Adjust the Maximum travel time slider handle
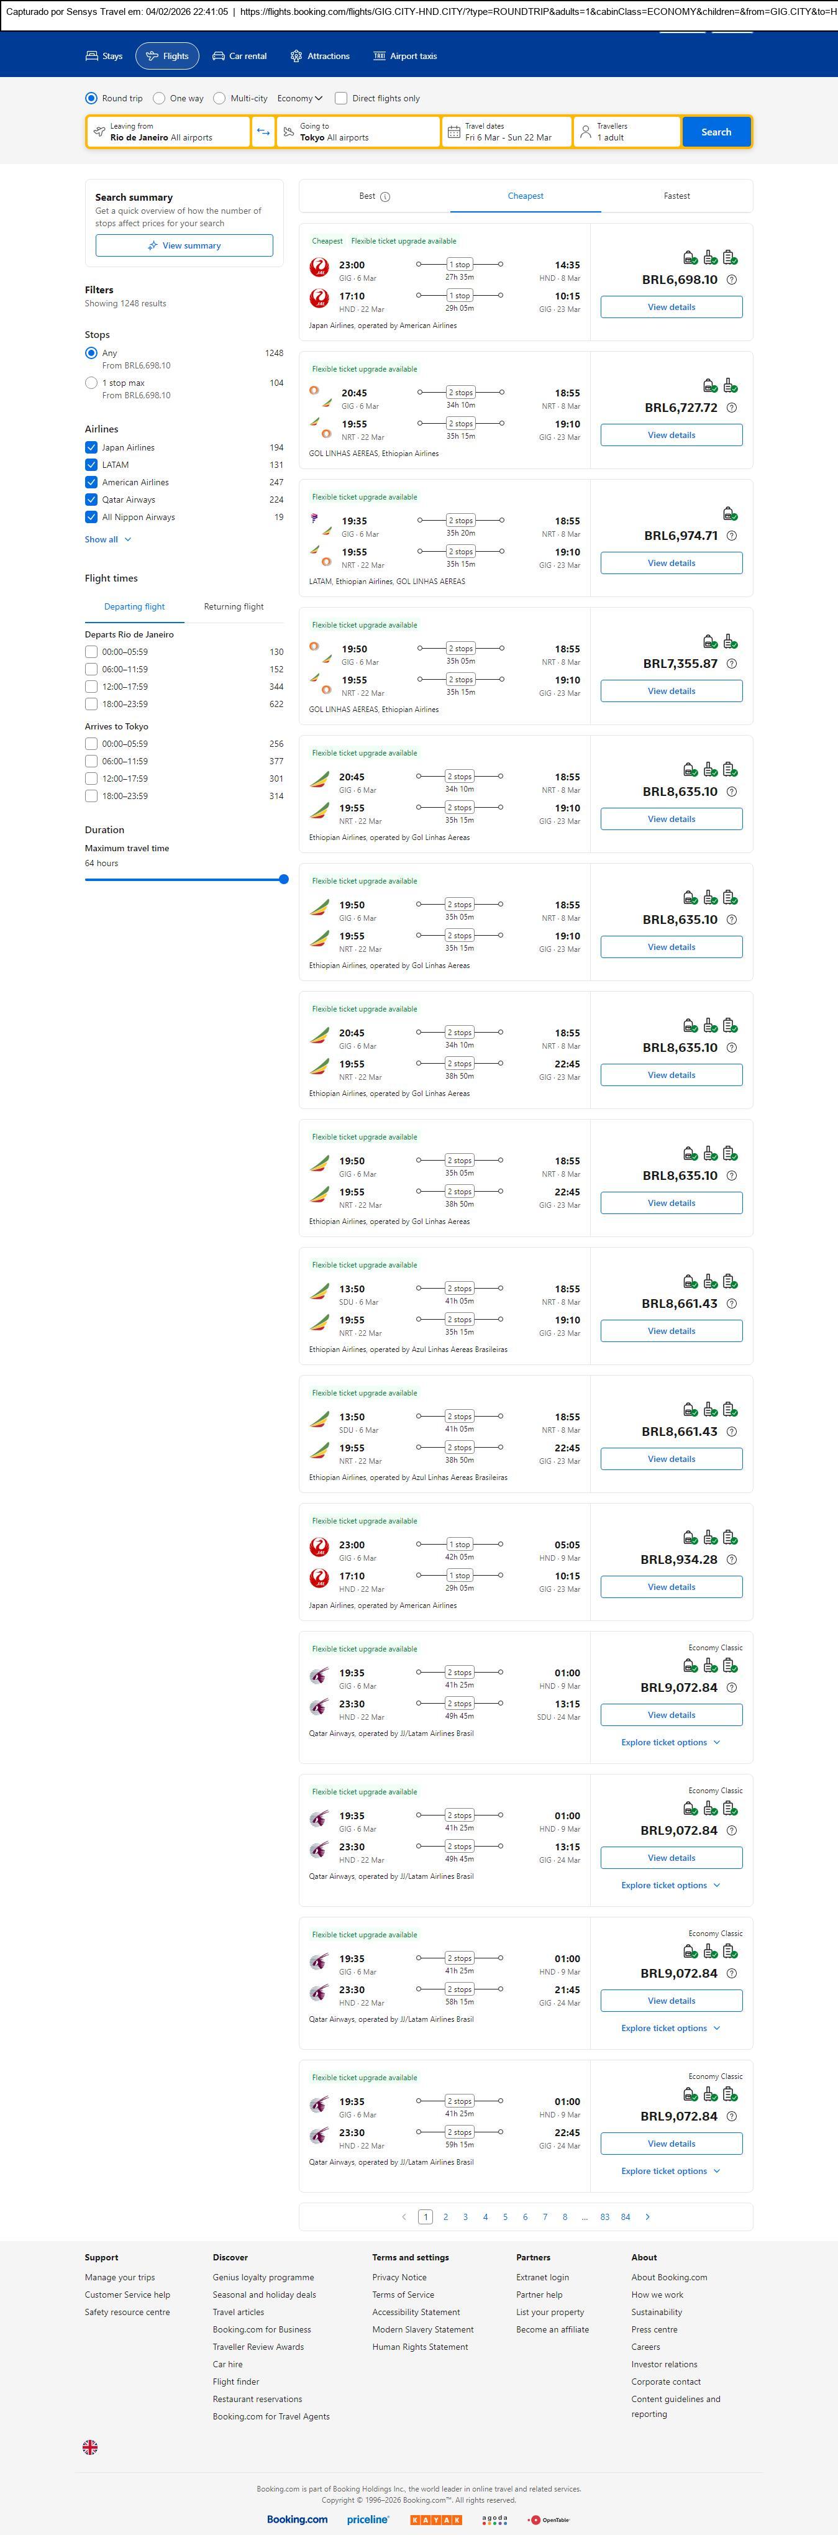 [x=283, y=880]
